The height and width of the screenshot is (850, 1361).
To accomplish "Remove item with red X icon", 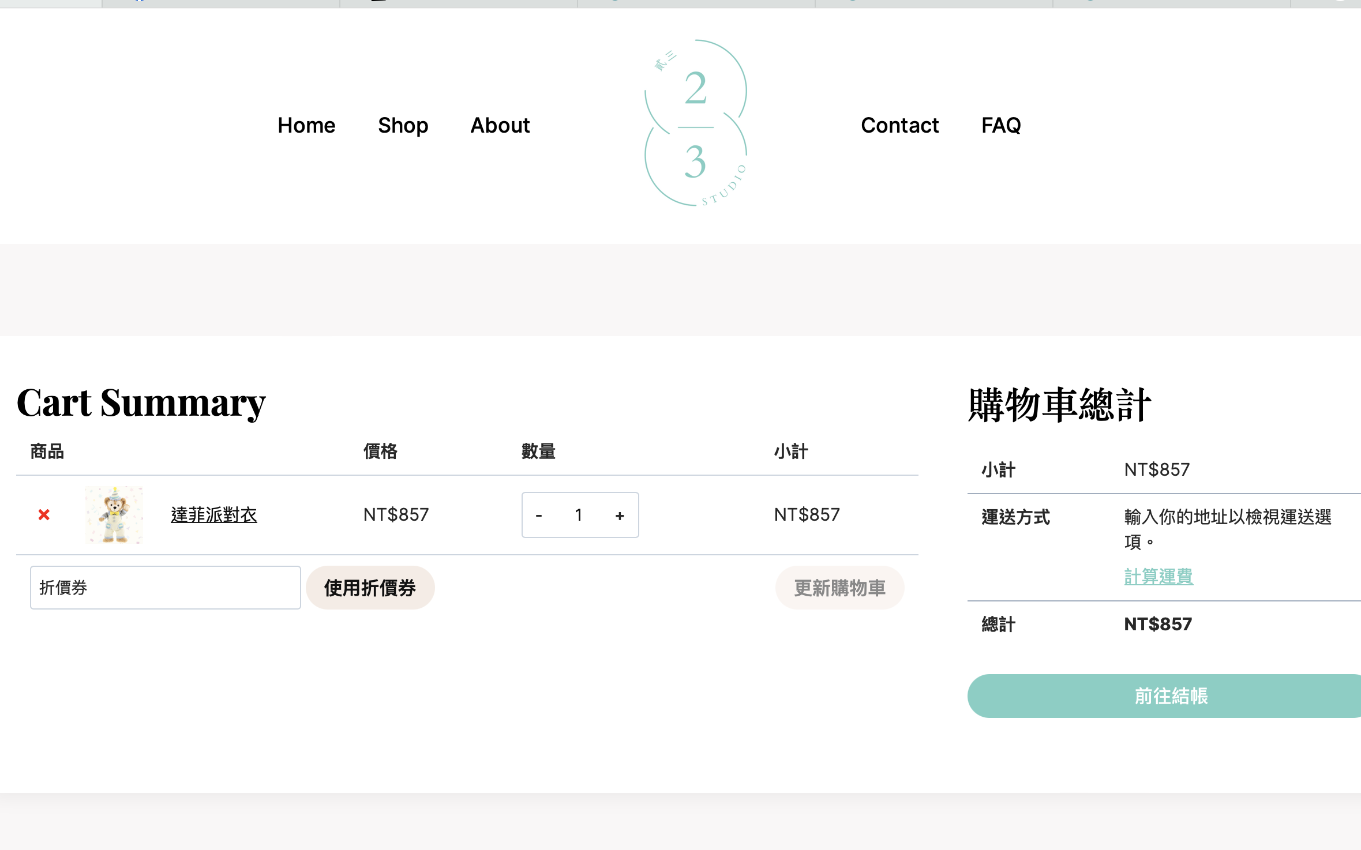I will (x=44, y=514).
